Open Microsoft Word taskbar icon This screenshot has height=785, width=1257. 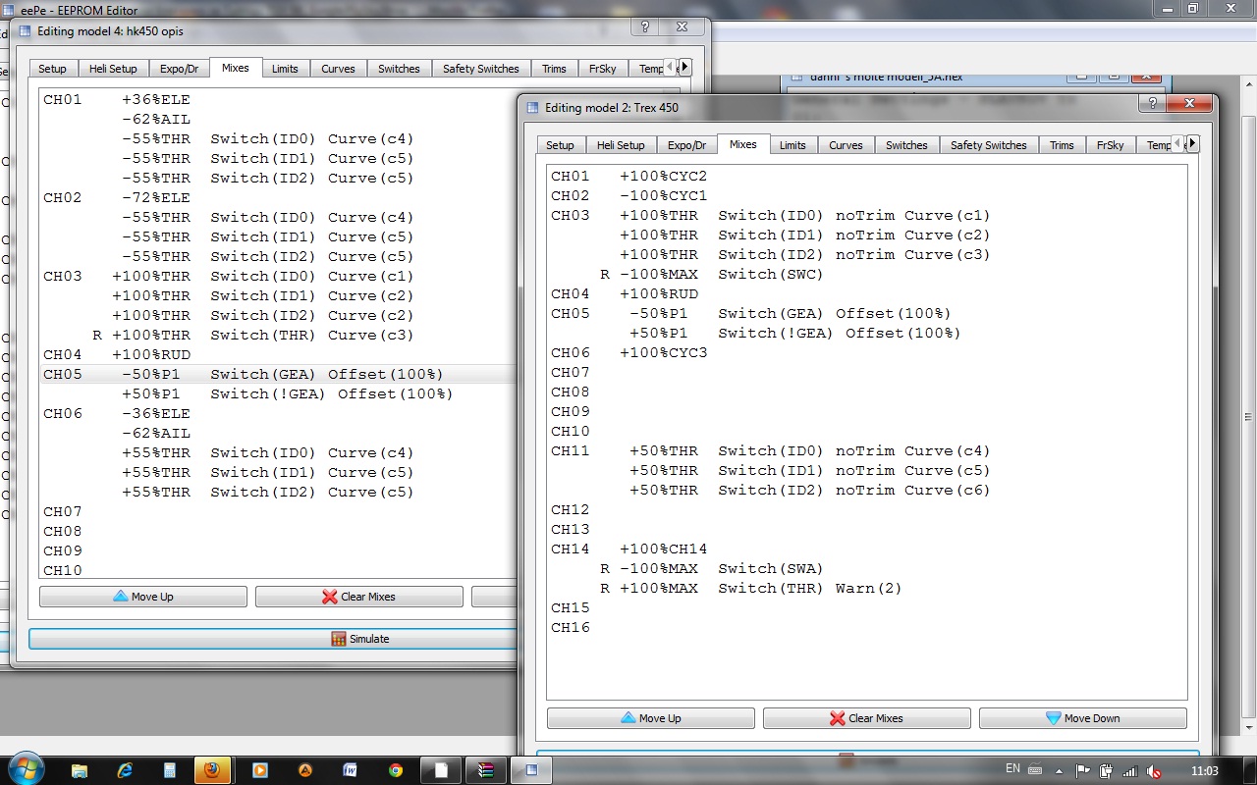tap(350, 770)
